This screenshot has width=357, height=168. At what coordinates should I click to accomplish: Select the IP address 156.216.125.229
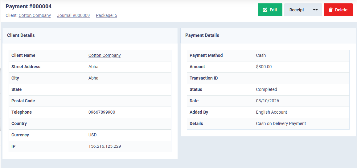pos(105,146)
